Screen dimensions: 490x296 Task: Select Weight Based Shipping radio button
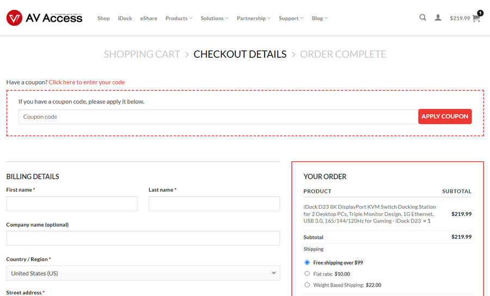tap(307, 285)
